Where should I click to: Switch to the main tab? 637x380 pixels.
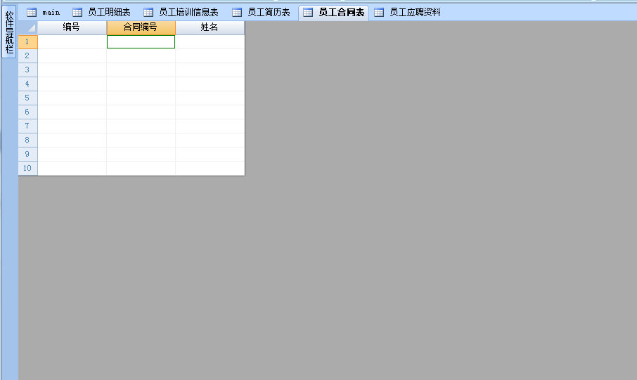[x=44, y=13]
